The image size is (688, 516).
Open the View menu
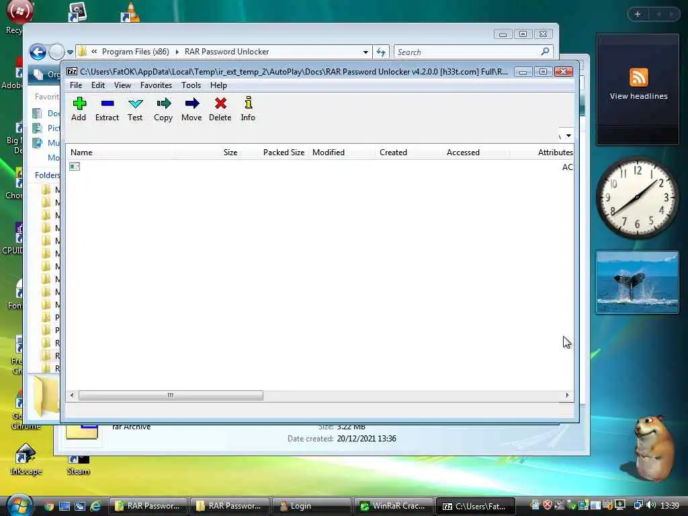[x=122, y=85]
